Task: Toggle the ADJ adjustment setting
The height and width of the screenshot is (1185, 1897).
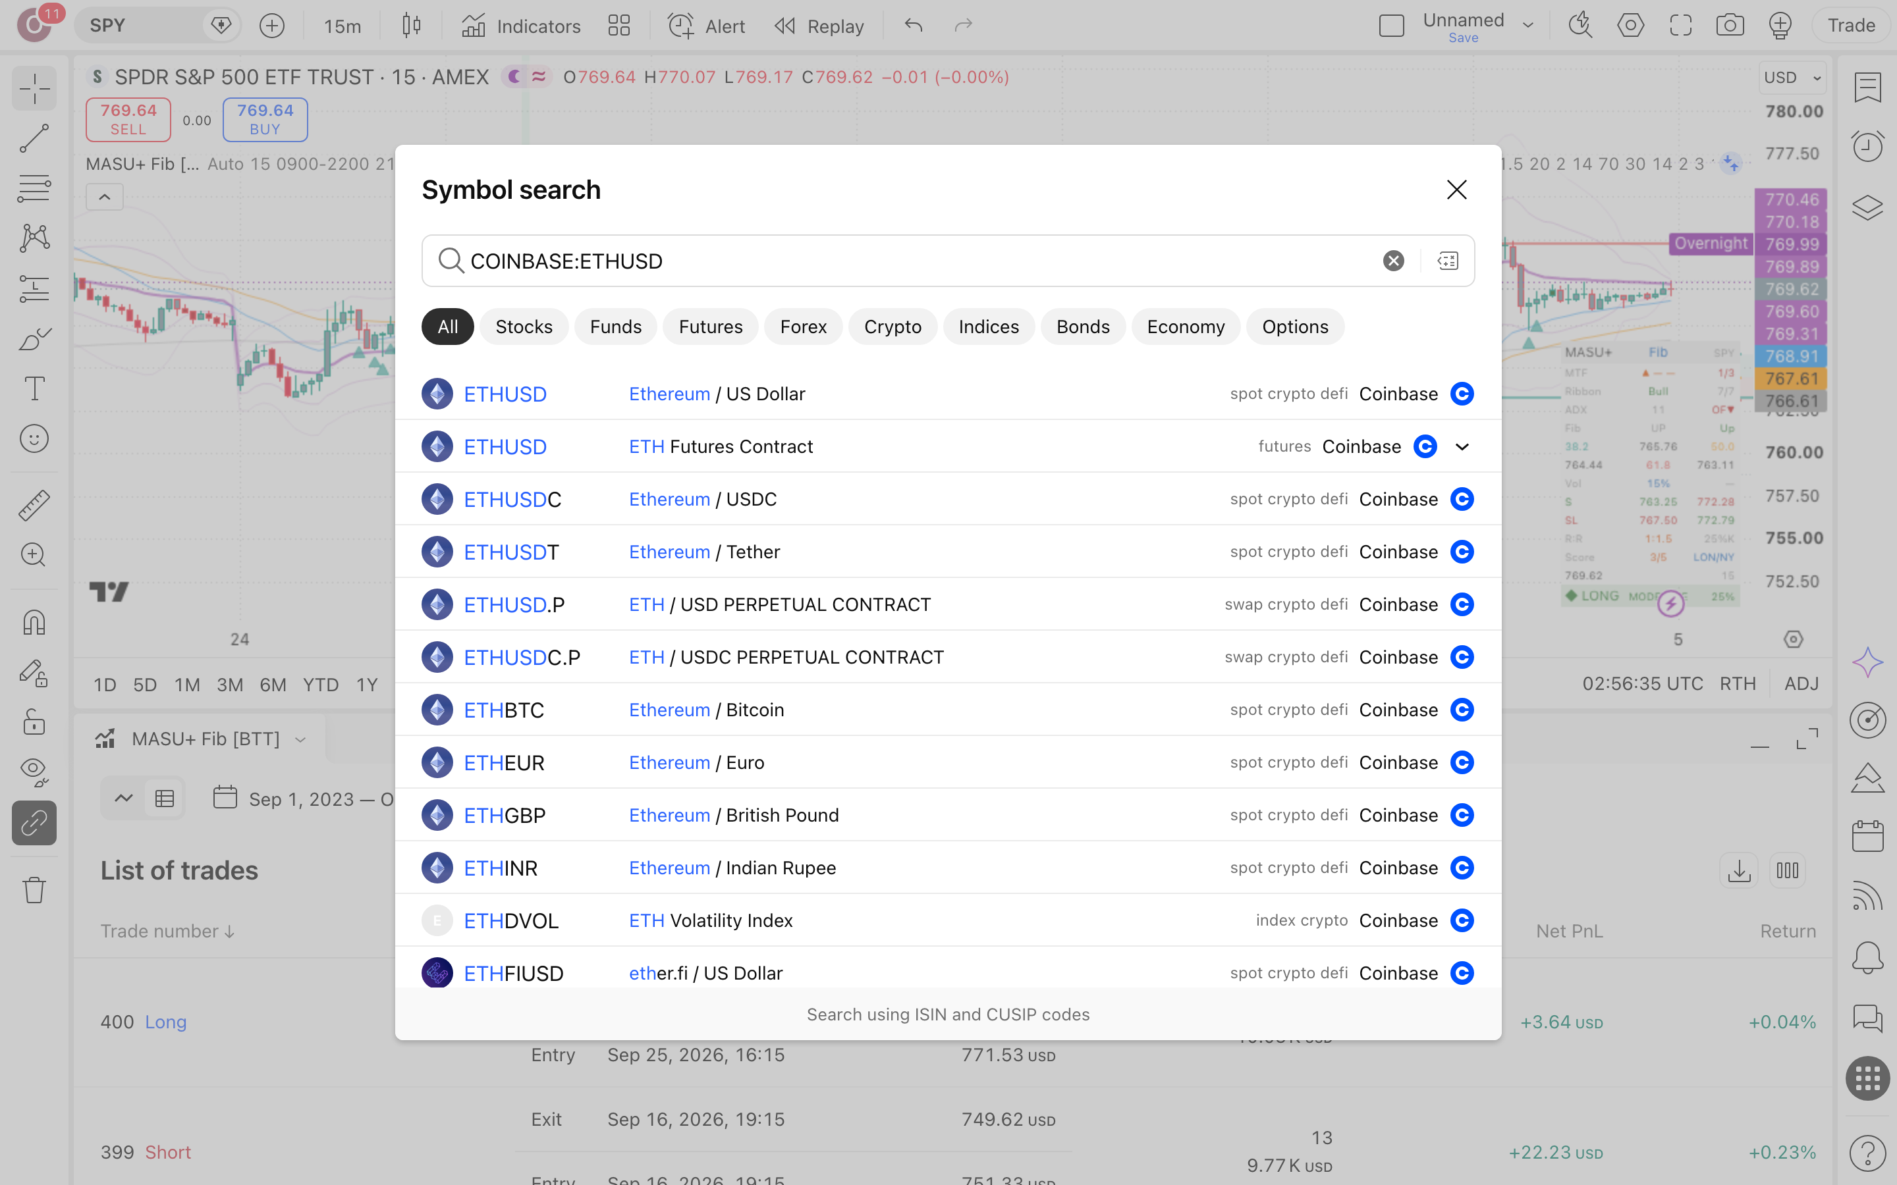Action: pyautogui.click(x=1801, y=683)
